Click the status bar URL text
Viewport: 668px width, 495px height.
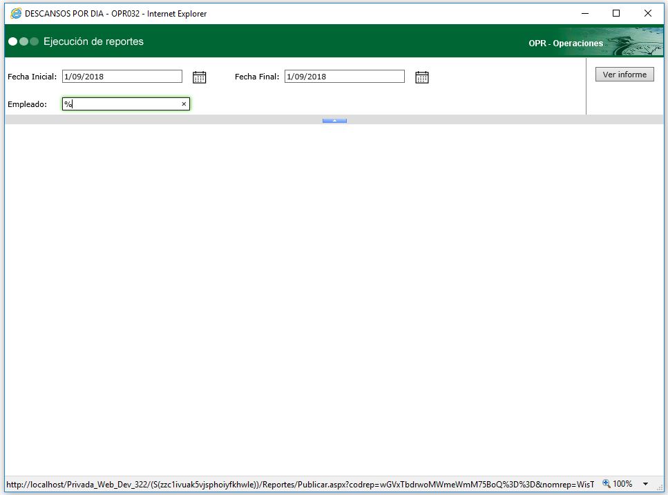[x=300, y=485]
